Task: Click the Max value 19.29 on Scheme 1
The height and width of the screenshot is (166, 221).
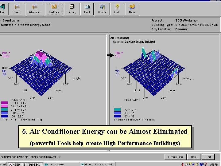Action: 6,56
